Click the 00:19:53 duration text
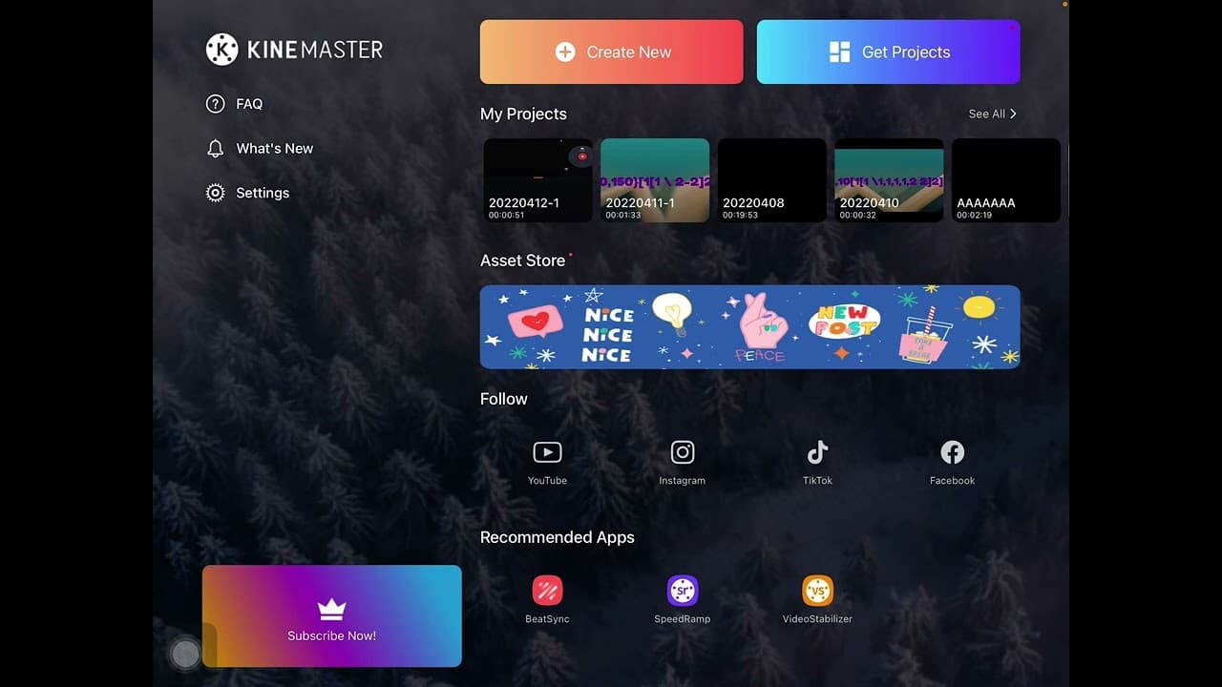This screenshot has width=1222, height=687. tap(740, 216)
